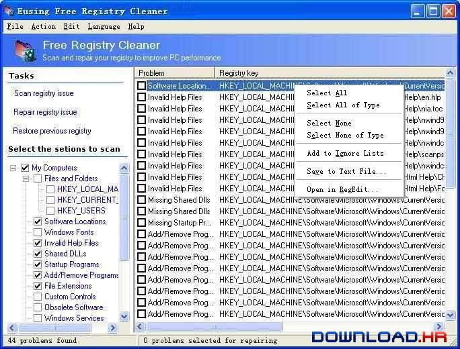460x349 pixels.
Task: Uncheck Invalid Help Files tree checkbox
Action: pos(38,243)
